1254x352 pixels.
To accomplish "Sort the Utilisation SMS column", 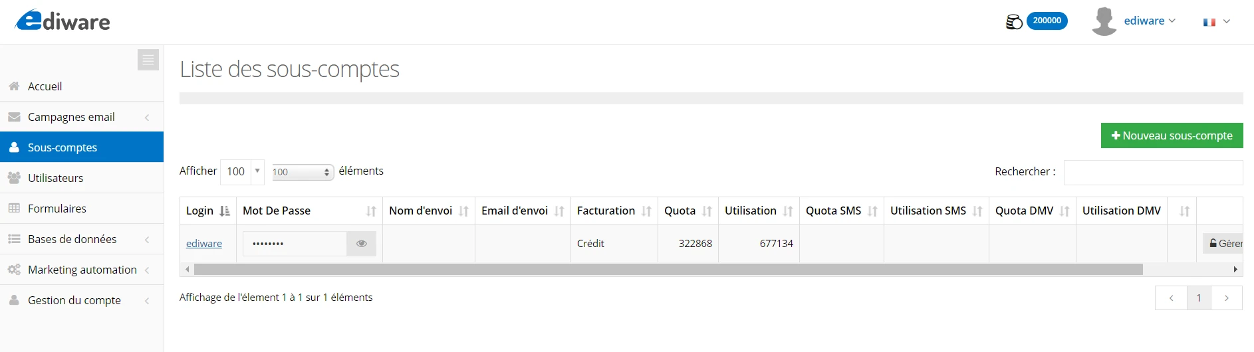I will 977,211.
